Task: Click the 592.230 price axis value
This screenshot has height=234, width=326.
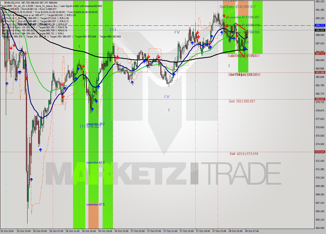Action: (x=320, y=1)
